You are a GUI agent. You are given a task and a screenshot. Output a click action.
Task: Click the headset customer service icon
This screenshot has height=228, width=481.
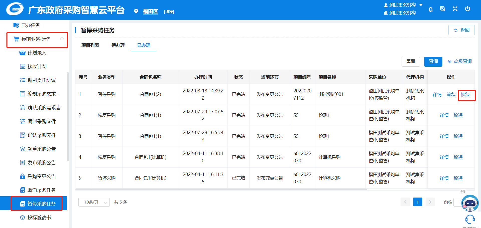tap(470, 220)
